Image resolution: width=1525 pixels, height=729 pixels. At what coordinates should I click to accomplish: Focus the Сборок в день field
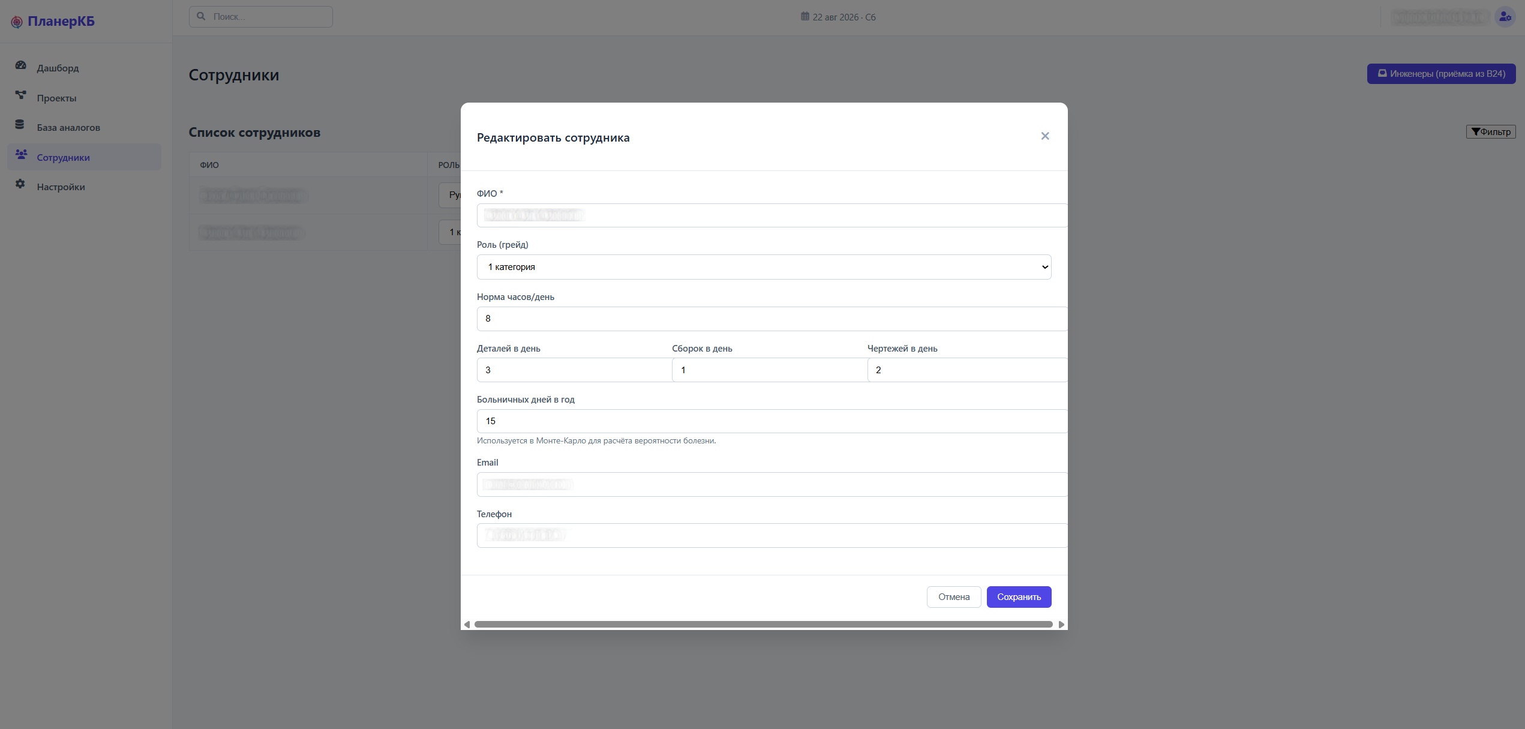[x=770, y=370]
